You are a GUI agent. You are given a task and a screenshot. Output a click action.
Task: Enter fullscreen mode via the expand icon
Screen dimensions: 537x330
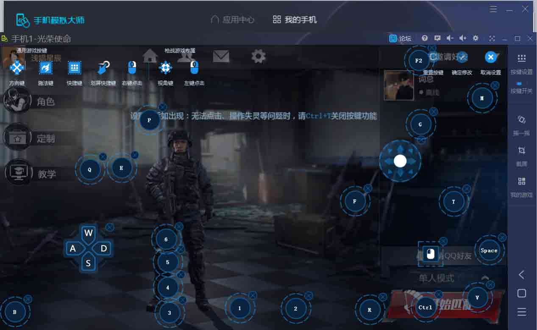492,38
